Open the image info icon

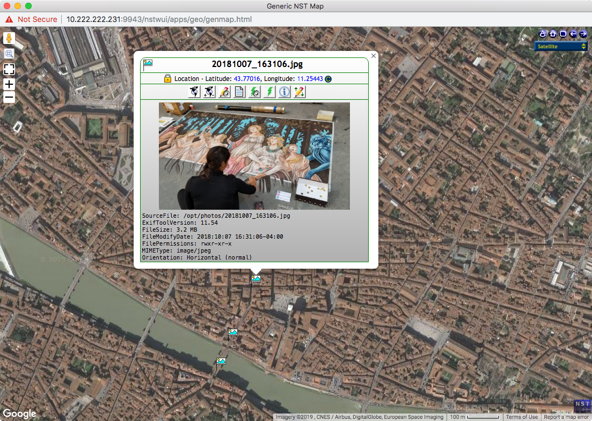[x=284, y=92]
